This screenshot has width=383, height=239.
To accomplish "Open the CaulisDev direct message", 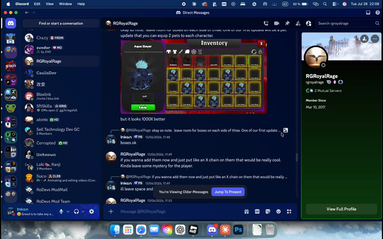I will click(x=61, y=73).
